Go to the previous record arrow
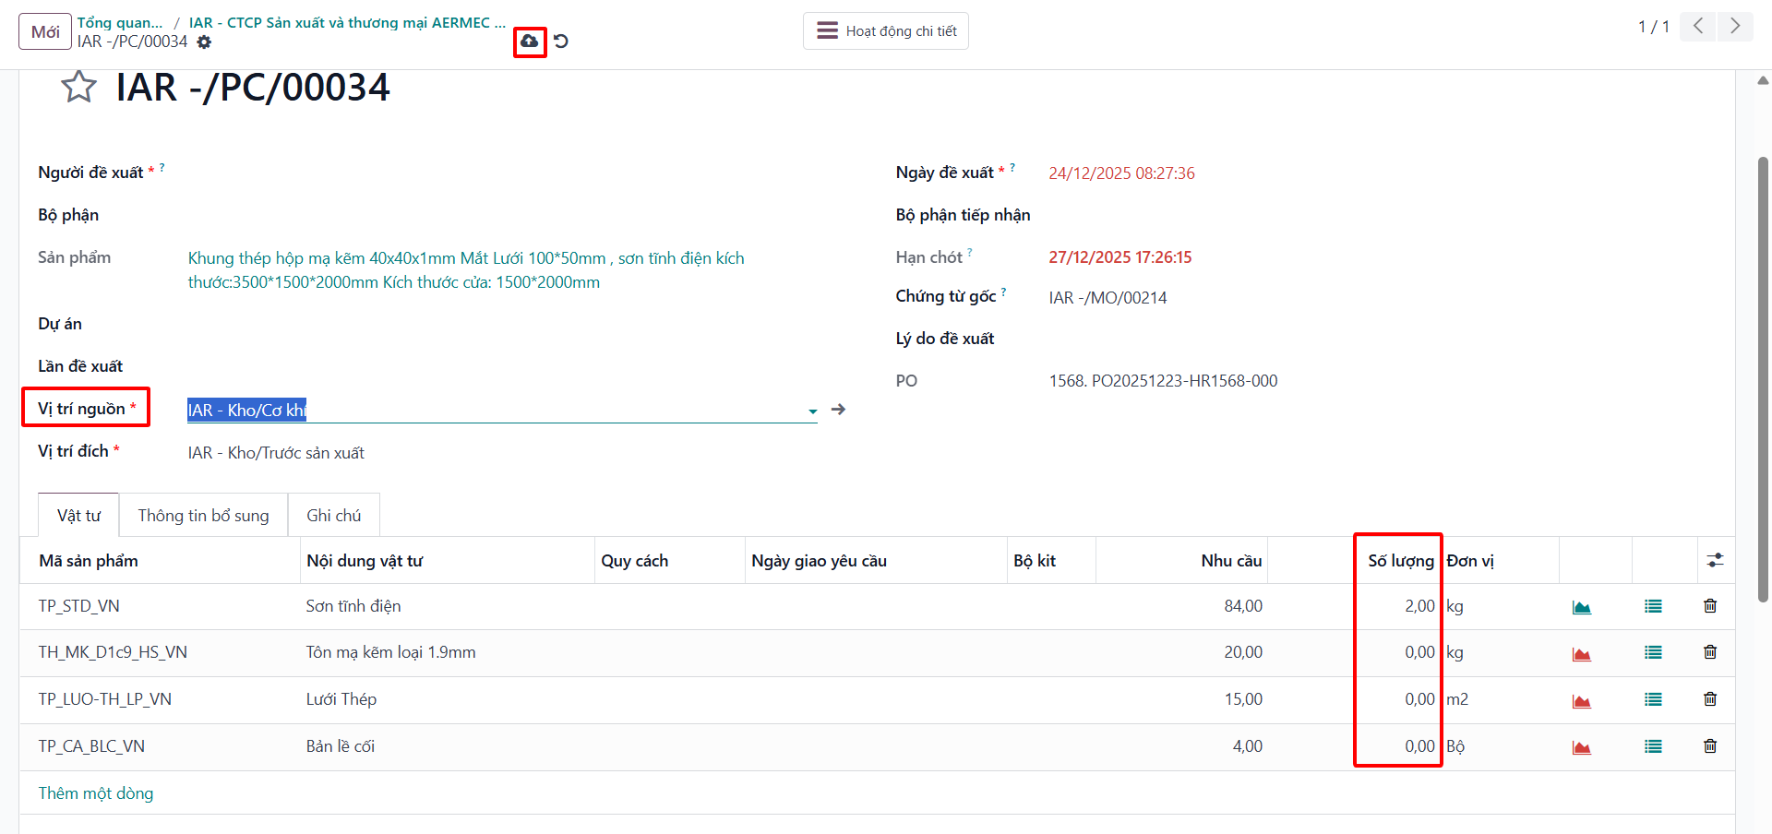This screenshot has height=834, width=1772. pyautogui.click(x=1698, y=27)
